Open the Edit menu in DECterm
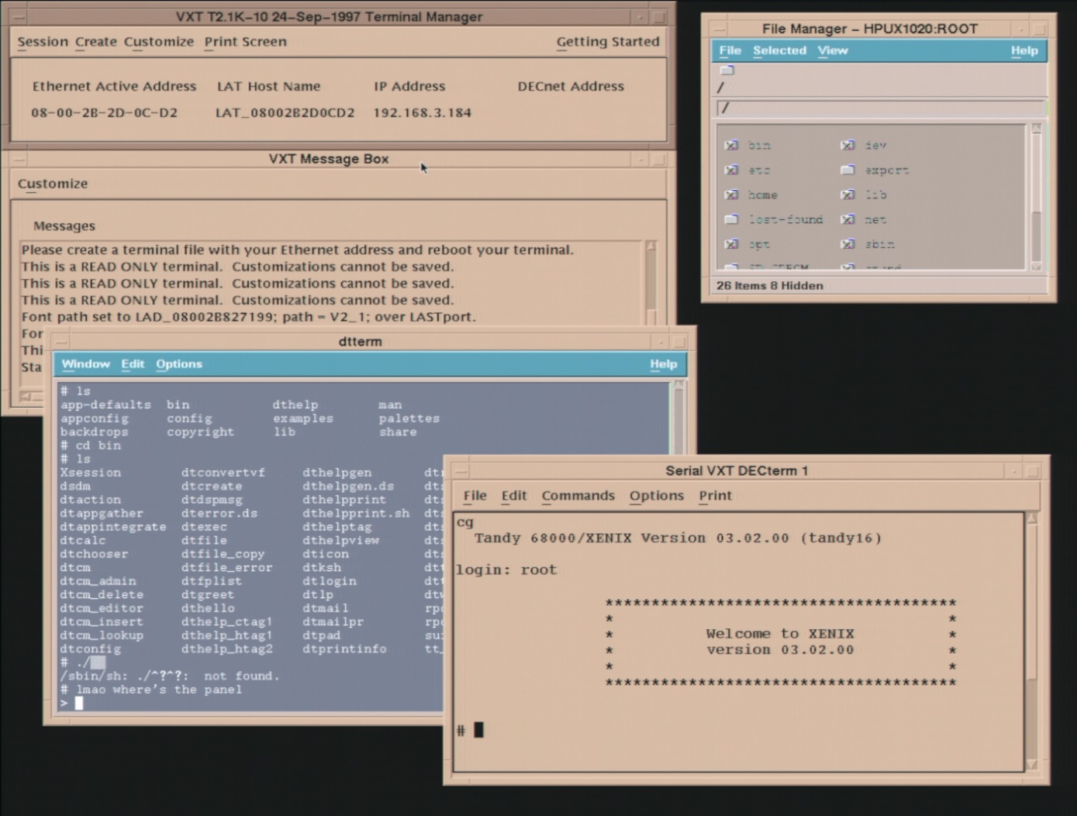This screenshot has height=816, width=1077. (x=514, y=496)
